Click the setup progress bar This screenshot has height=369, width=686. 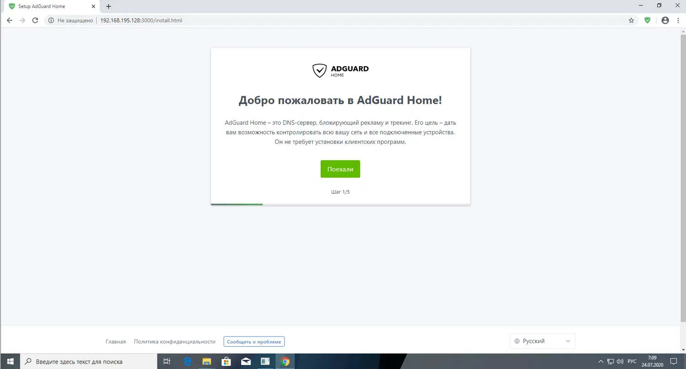click(340, 204)
